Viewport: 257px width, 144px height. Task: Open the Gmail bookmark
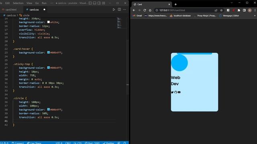point(137,16)
